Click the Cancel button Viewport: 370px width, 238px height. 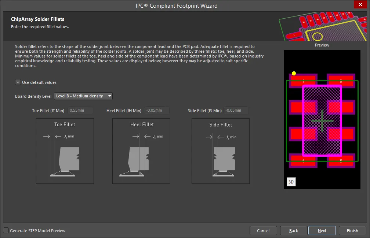click(x=263, y=231)
